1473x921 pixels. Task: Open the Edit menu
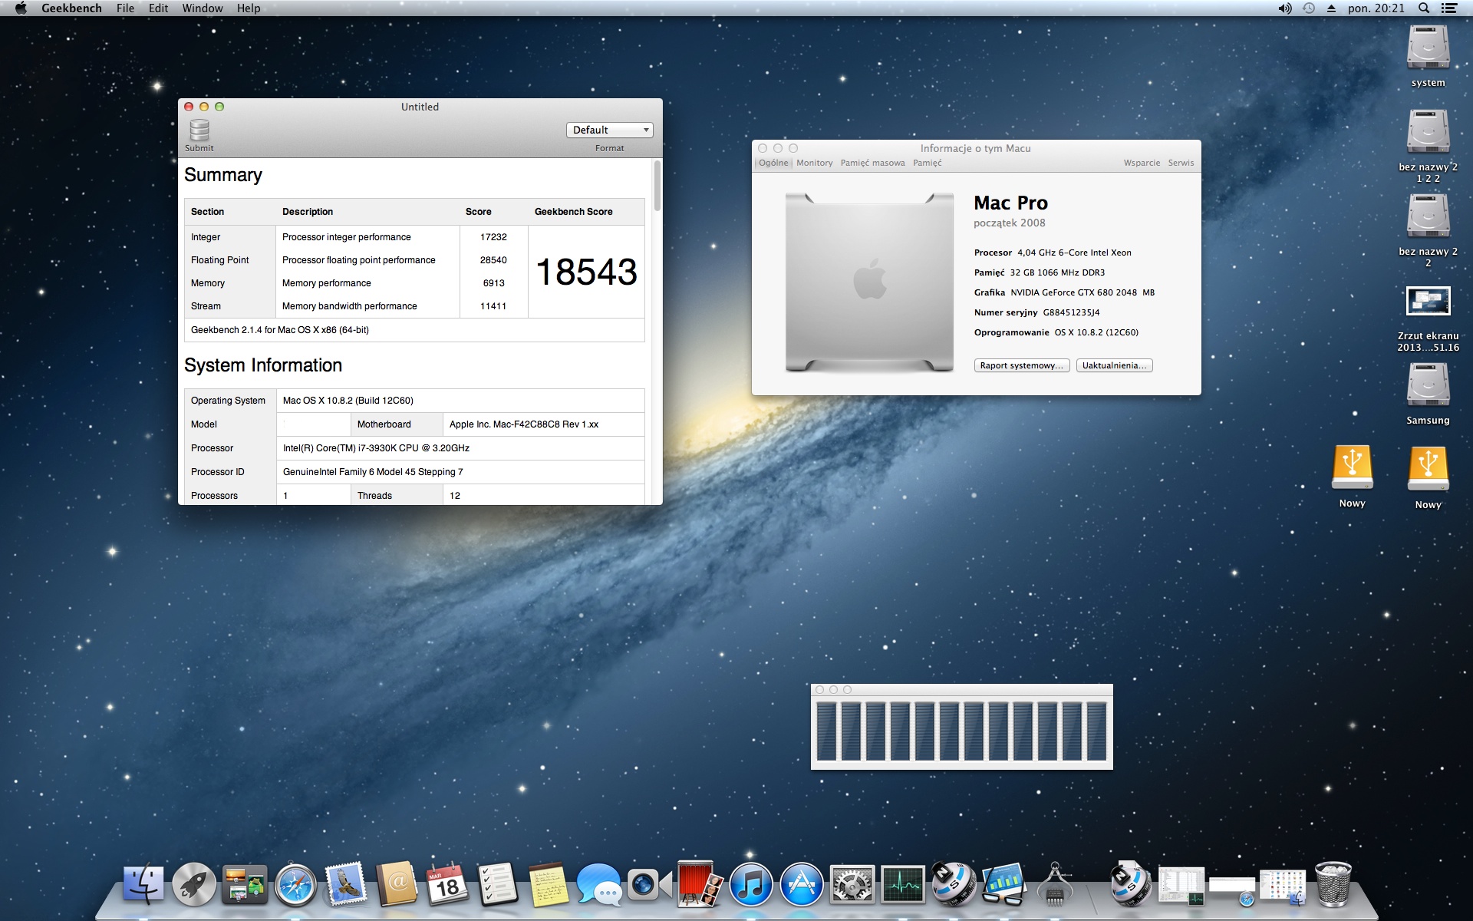(158, 8)
